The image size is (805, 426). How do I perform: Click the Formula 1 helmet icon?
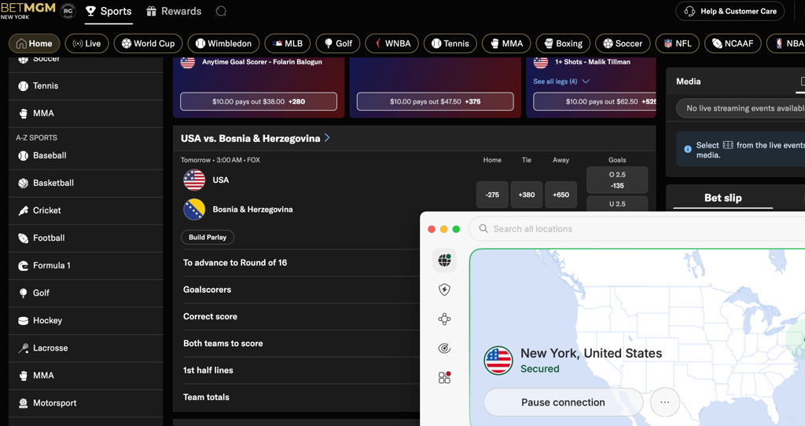click(23, 265)
